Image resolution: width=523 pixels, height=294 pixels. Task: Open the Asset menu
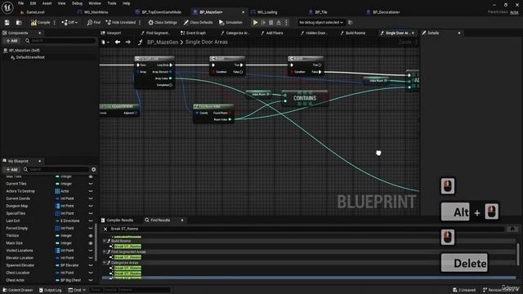click(47, 3)
